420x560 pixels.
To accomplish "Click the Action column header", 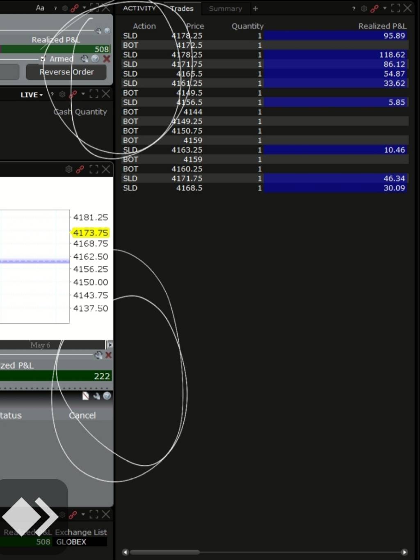I will coord(144,26).
